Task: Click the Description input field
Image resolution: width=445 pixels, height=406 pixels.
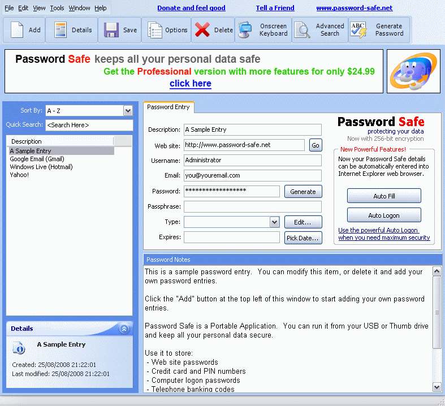Action: pyautogui.click(x=253, y=129)
